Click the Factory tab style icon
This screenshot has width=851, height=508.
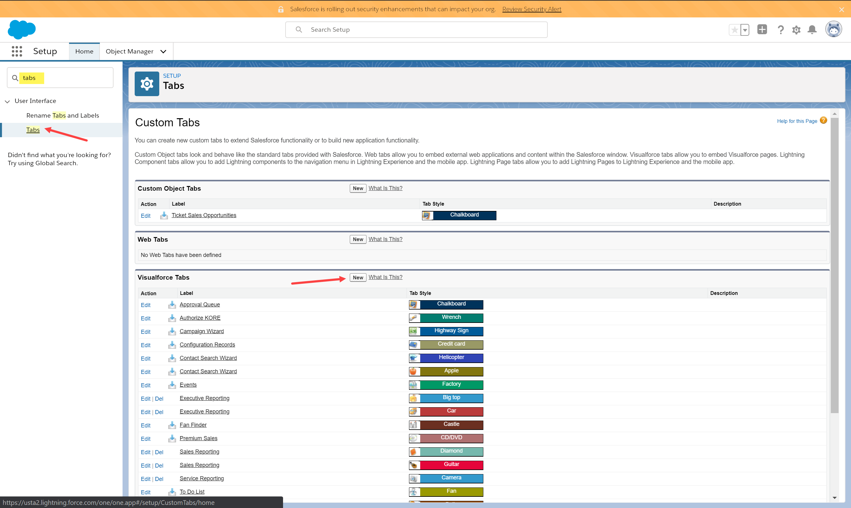(413, 385)
